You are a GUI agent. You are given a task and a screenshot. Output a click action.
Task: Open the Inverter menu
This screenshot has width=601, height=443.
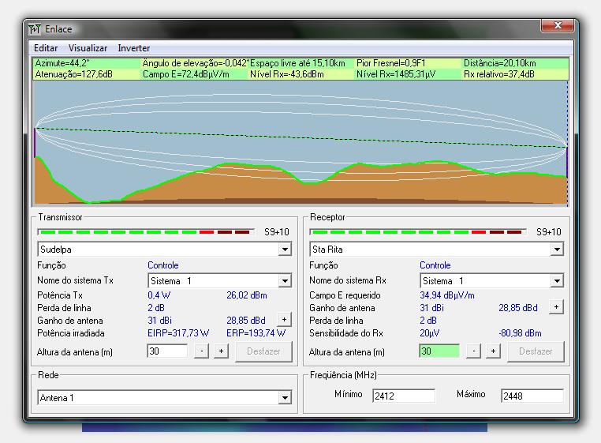134,48
